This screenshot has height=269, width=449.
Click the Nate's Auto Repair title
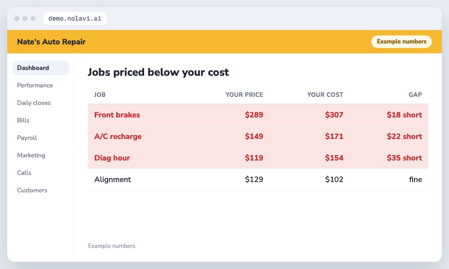coord(51,42)
